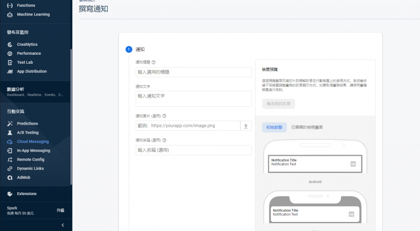Click the 撰寫通知 page title

click(94, 9)
